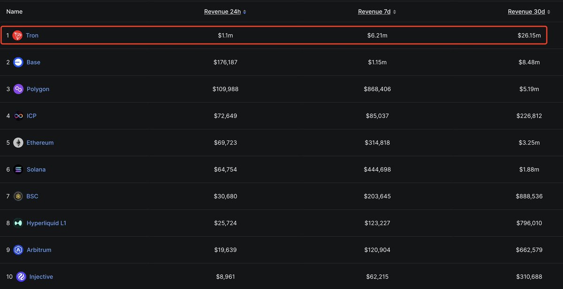Click the BSC logo icon
Viewport: 563px width, 289px height.
tap(18, 196)
